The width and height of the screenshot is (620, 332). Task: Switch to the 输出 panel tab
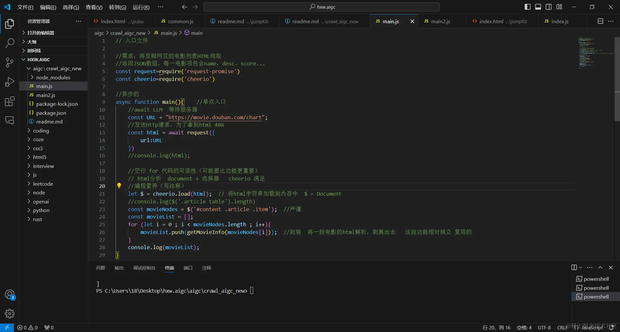click(119, 268)
